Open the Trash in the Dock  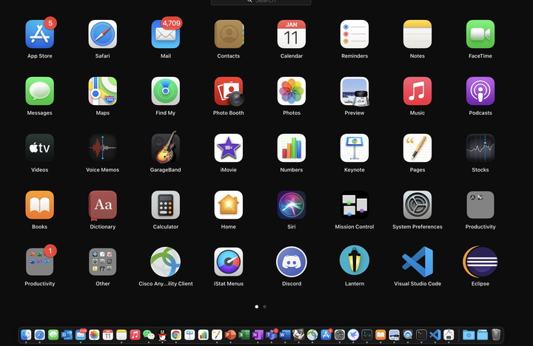[x=496, y=334]
